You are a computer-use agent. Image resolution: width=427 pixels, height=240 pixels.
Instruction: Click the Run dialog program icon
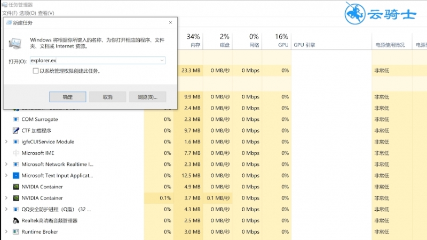[15, 43]
